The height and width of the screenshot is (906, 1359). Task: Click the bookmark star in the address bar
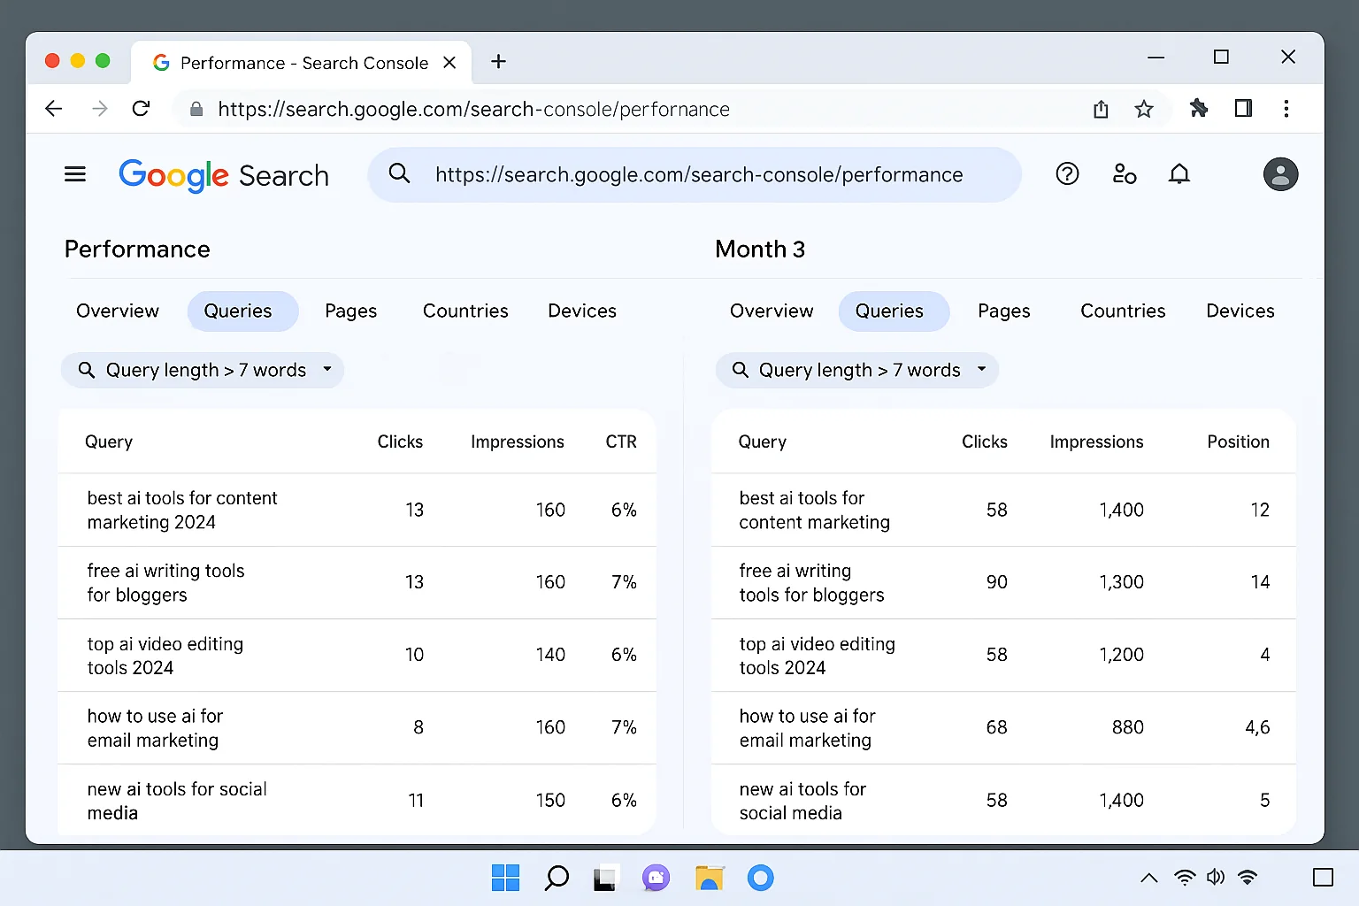click(1144, 108)
